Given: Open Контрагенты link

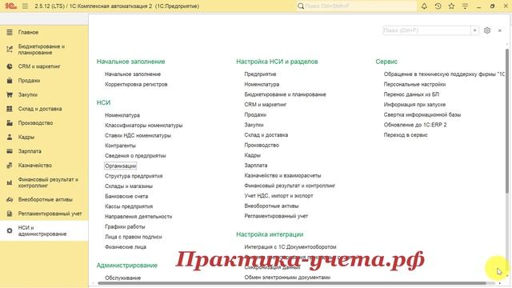Looking at the screenshot, I should click(120, 146).
